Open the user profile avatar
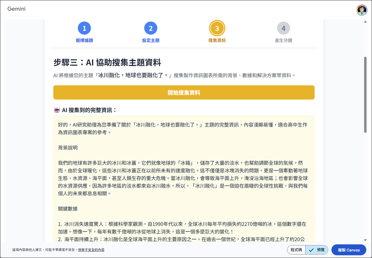This screenshot has height=258, width=372. click(362, 10)
